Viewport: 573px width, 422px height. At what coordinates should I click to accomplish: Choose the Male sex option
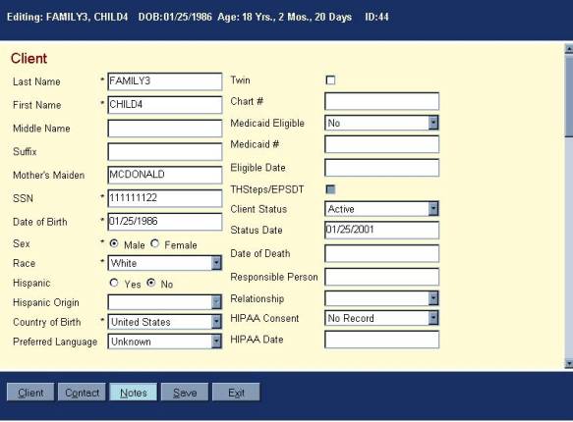coord(114,243)
